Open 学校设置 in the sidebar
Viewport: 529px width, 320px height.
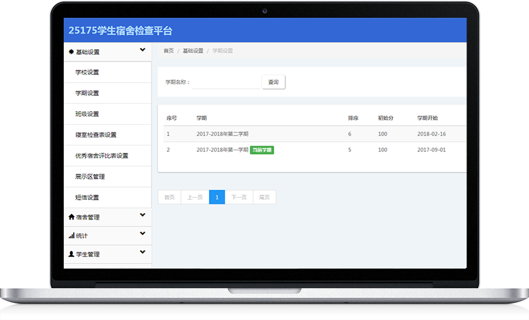pos(87,73)
